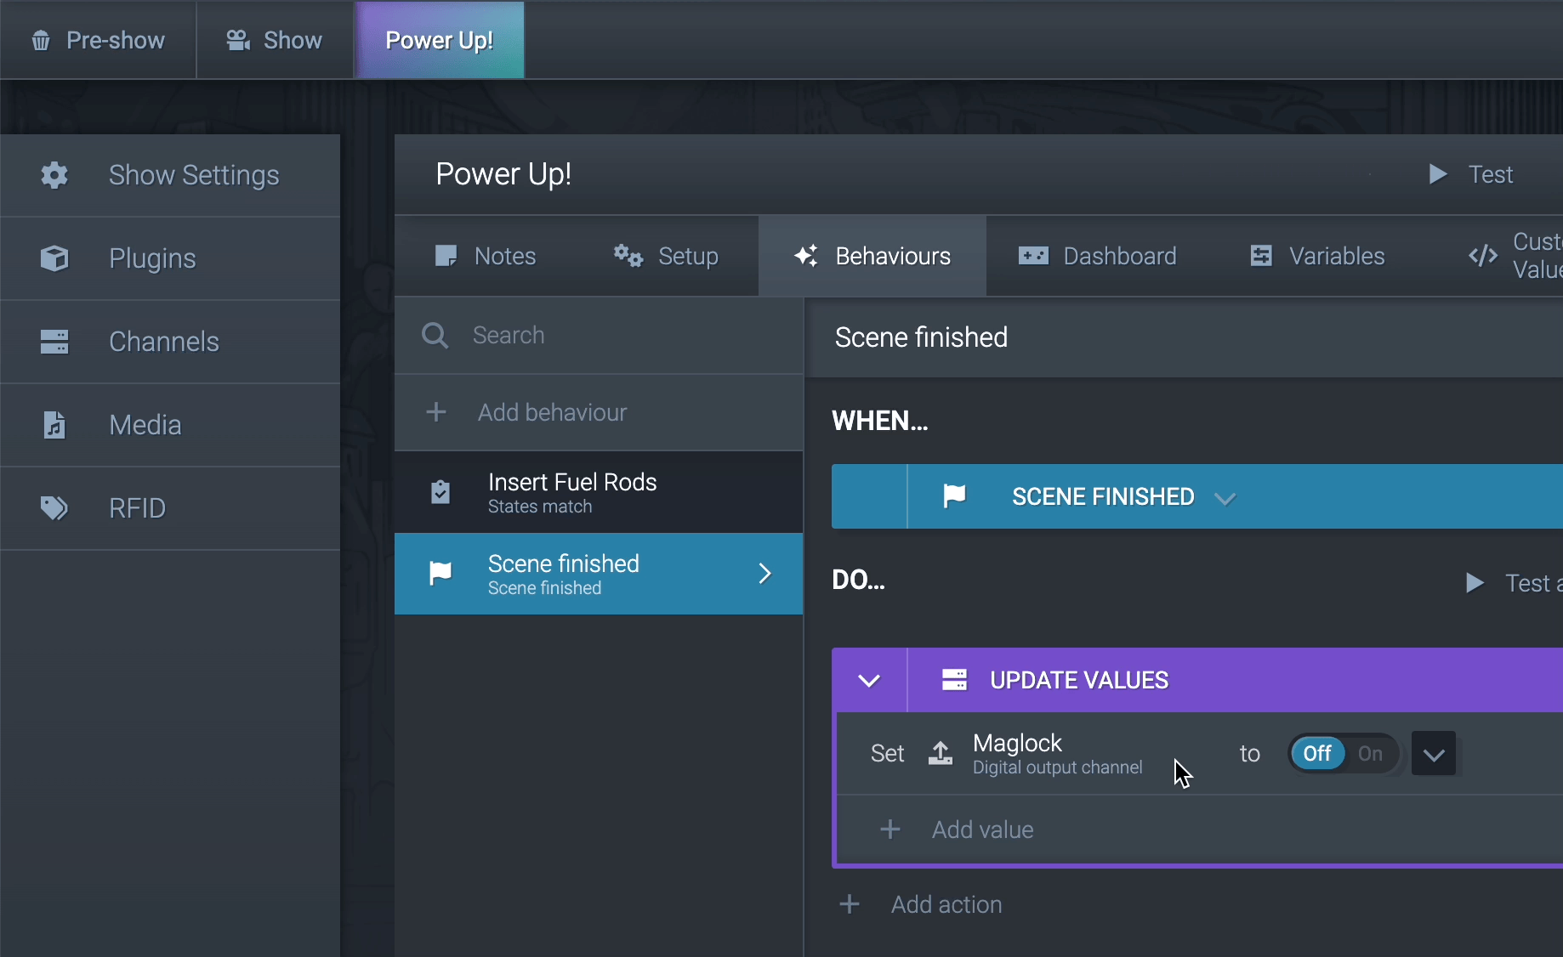Screen dimensions: 1563x957
Task: Click inside the behaviour Search field
Action: [599, 335]
